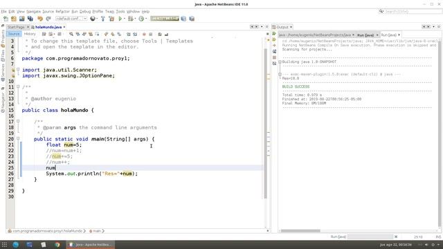The image size is (443, 249).
Task: Click the Profile Project clock icon
Action: tap(141, 19)
